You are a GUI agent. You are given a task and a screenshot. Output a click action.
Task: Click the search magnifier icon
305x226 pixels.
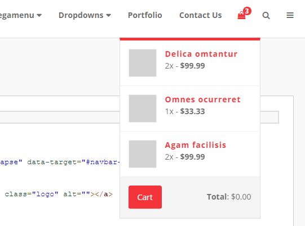(x=266, y=15)
